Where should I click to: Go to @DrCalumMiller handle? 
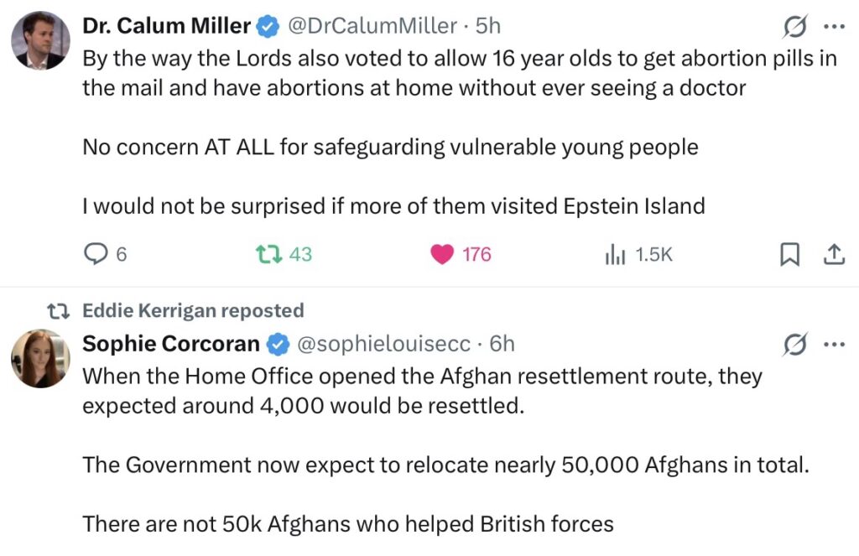click(x=372, y=27)
